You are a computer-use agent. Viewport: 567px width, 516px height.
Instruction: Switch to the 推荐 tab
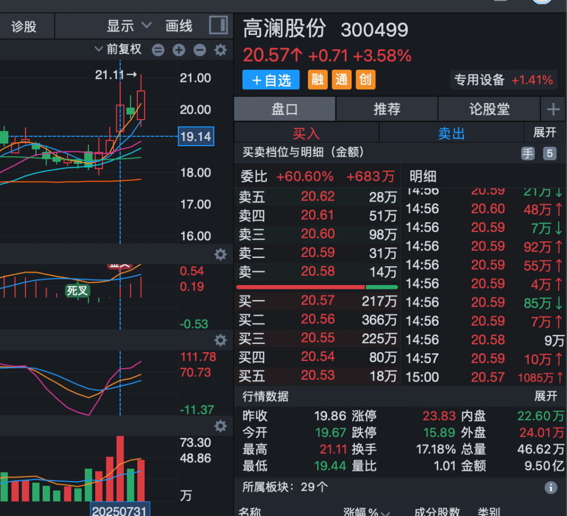(x=387, y=109)
